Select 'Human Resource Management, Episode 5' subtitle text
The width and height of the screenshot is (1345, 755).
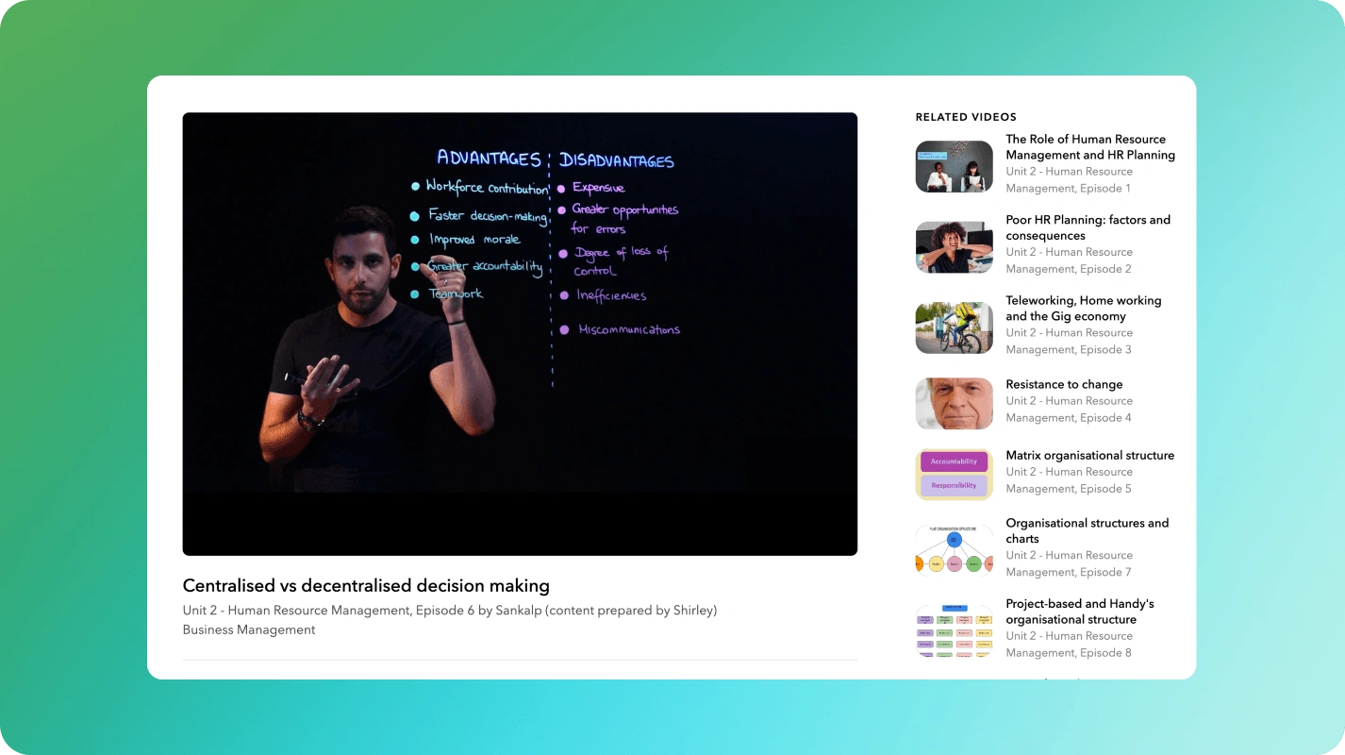click(1069, 480)
